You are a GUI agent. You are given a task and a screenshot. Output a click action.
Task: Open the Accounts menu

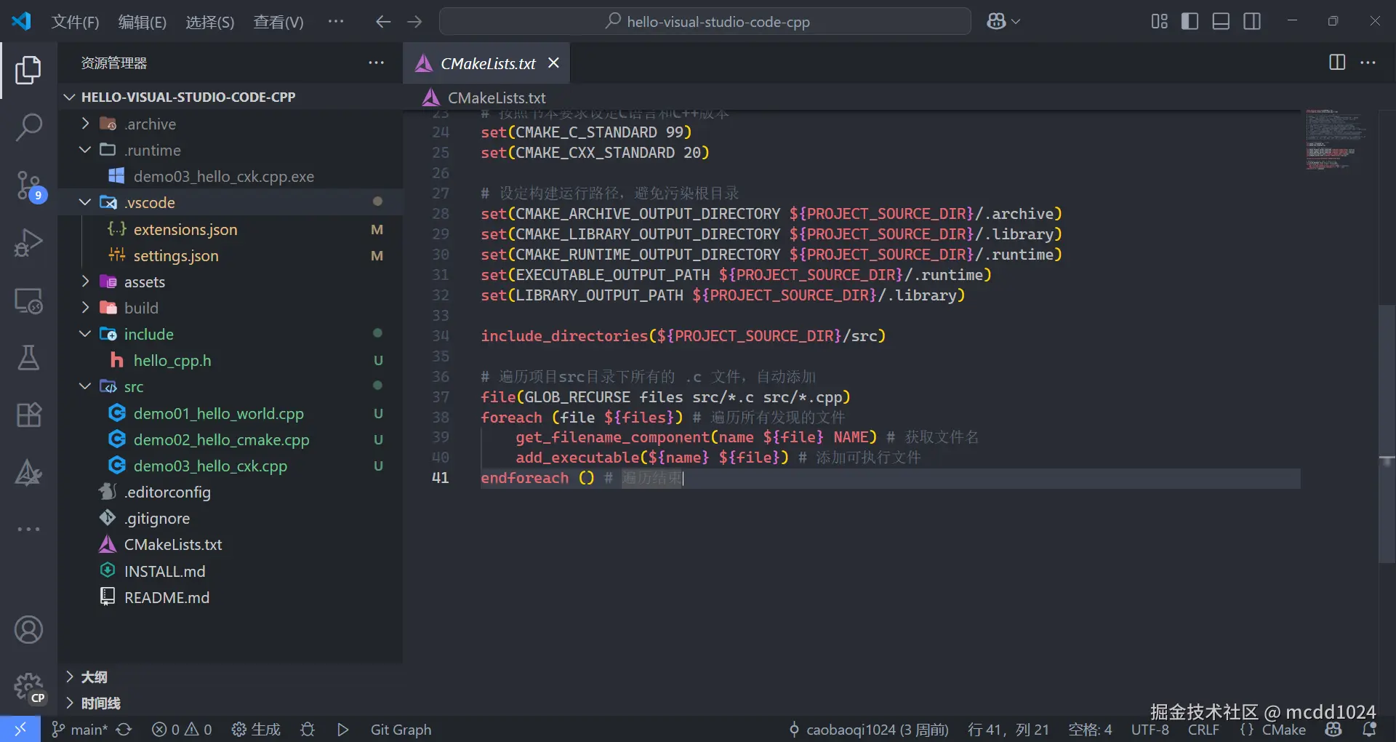click(28, 630)
